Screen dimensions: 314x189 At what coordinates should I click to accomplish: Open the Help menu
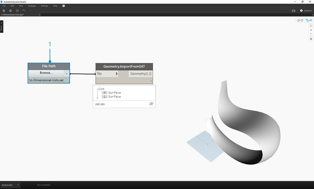tap(55, 6)
